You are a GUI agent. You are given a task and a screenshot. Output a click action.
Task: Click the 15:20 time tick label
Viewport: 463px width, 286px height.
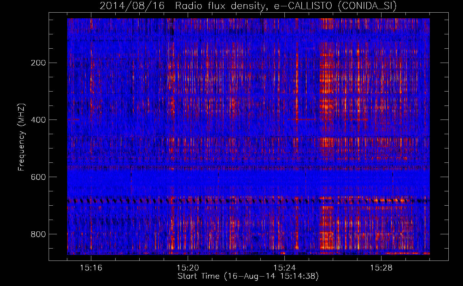coord(188,268)
